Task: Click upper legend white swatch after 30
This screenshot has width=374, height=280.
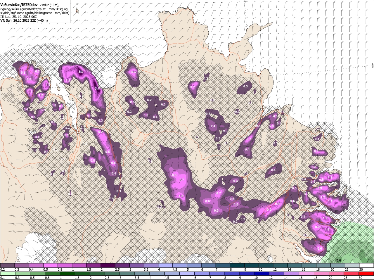Action: point(366,265)
